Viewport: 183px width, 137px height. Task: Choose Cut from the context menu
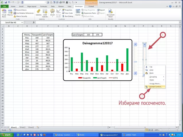(x=155, y=67)
